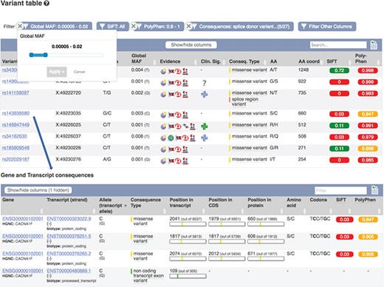
Task: Open variant rs146847449
Action: pos(16,125)
